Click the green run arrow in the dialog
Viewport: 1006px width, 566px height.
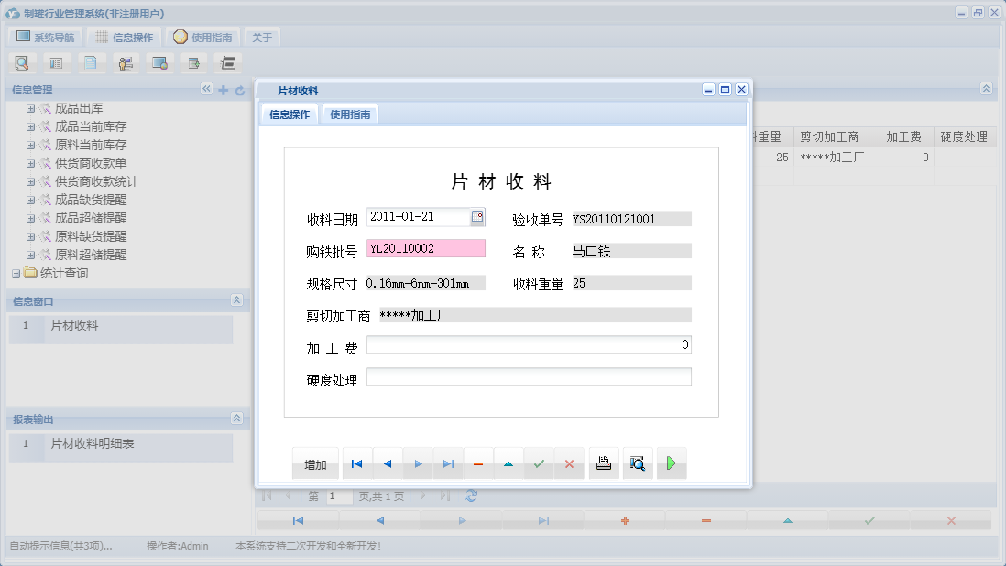672,463
